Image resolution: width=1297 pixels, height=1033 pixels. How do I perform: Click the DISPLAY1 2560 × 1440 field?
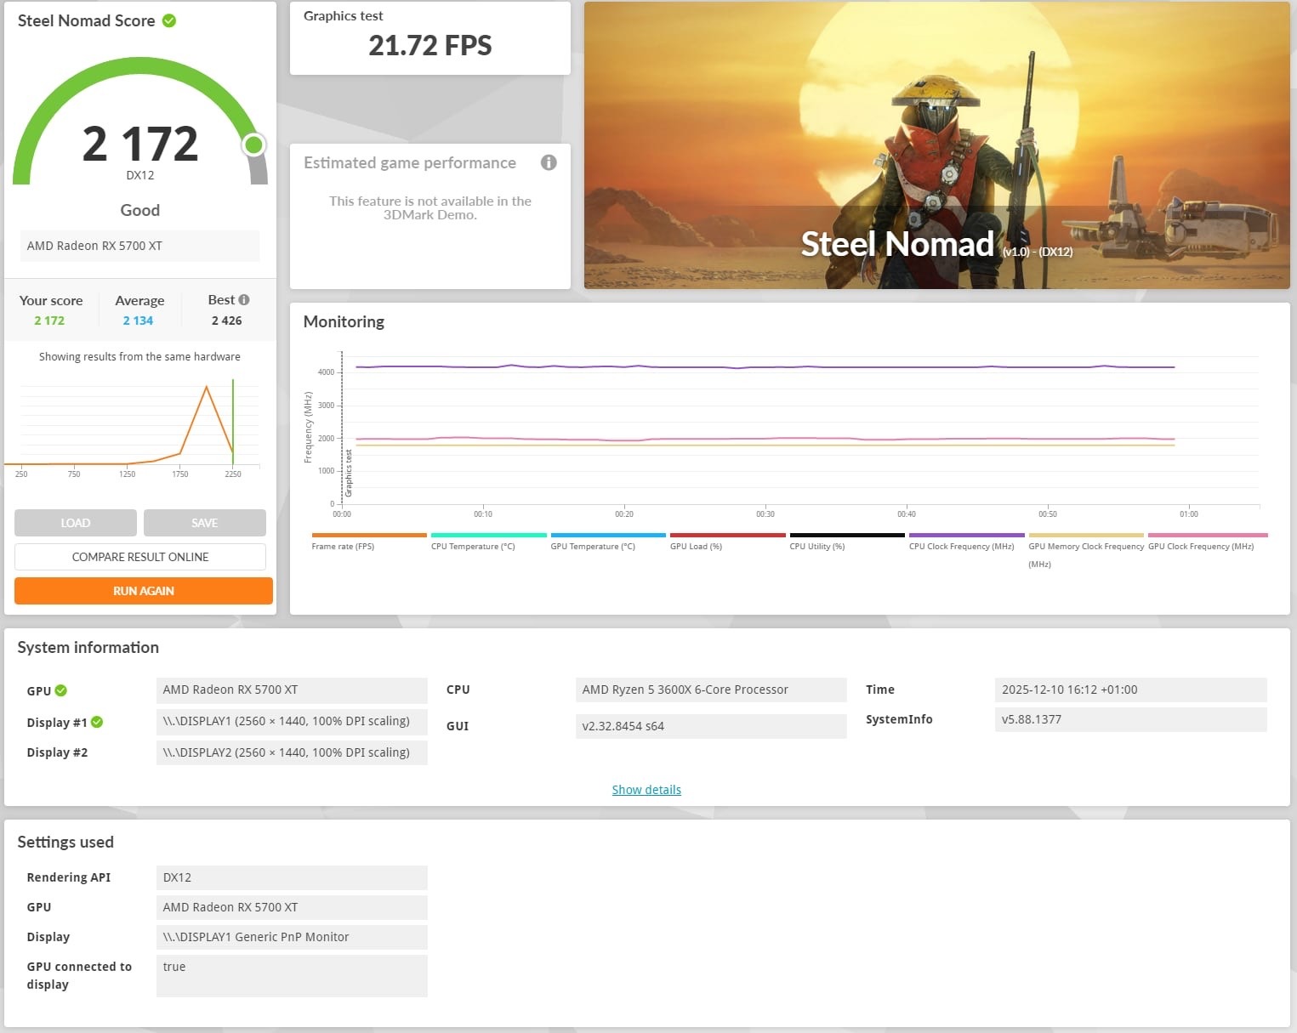[x=292, y=721]
